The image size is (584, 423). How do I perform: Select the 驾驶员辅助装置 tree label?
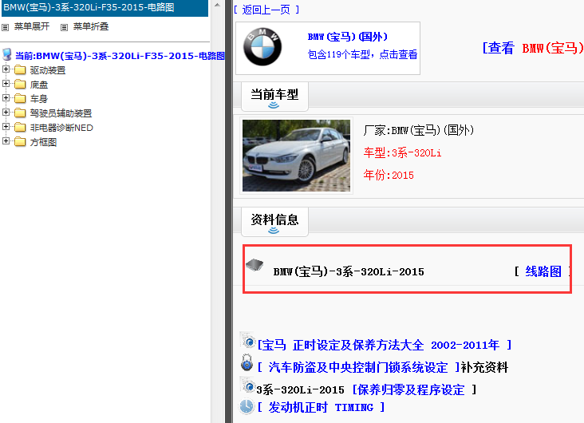[61, 113]
